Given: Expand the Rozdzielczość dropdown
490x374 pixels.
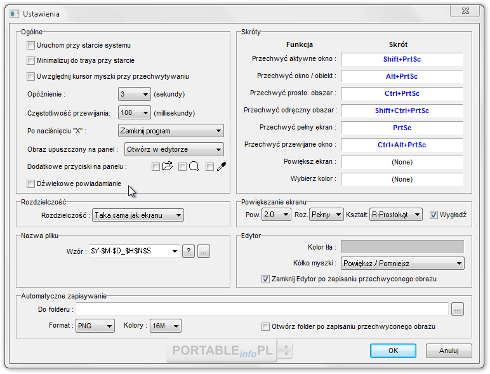Looking at the screenshot, I should pos(138,215).
